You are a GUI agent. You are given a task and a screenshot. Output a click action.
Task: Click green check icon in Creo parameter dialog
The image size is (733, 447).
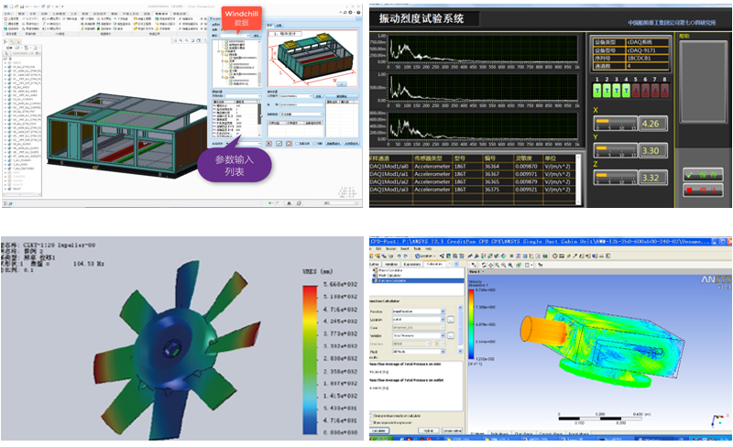pyautogui.click(x=279, y=144)
